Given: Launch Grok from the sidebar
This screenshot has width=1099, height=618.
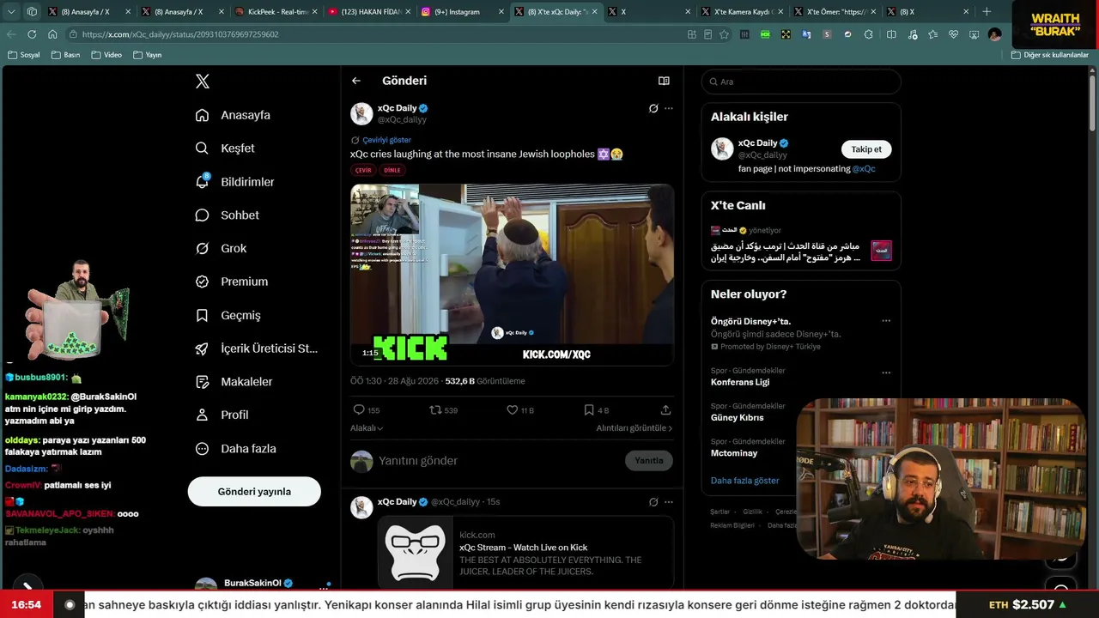Looking at the screenshot, I should pyautogui.click(x=221, y=248).
